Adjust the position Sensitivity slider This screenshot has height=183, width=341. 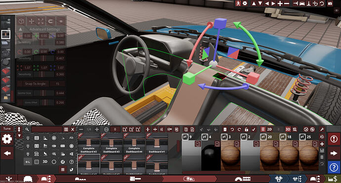(43, 42)
